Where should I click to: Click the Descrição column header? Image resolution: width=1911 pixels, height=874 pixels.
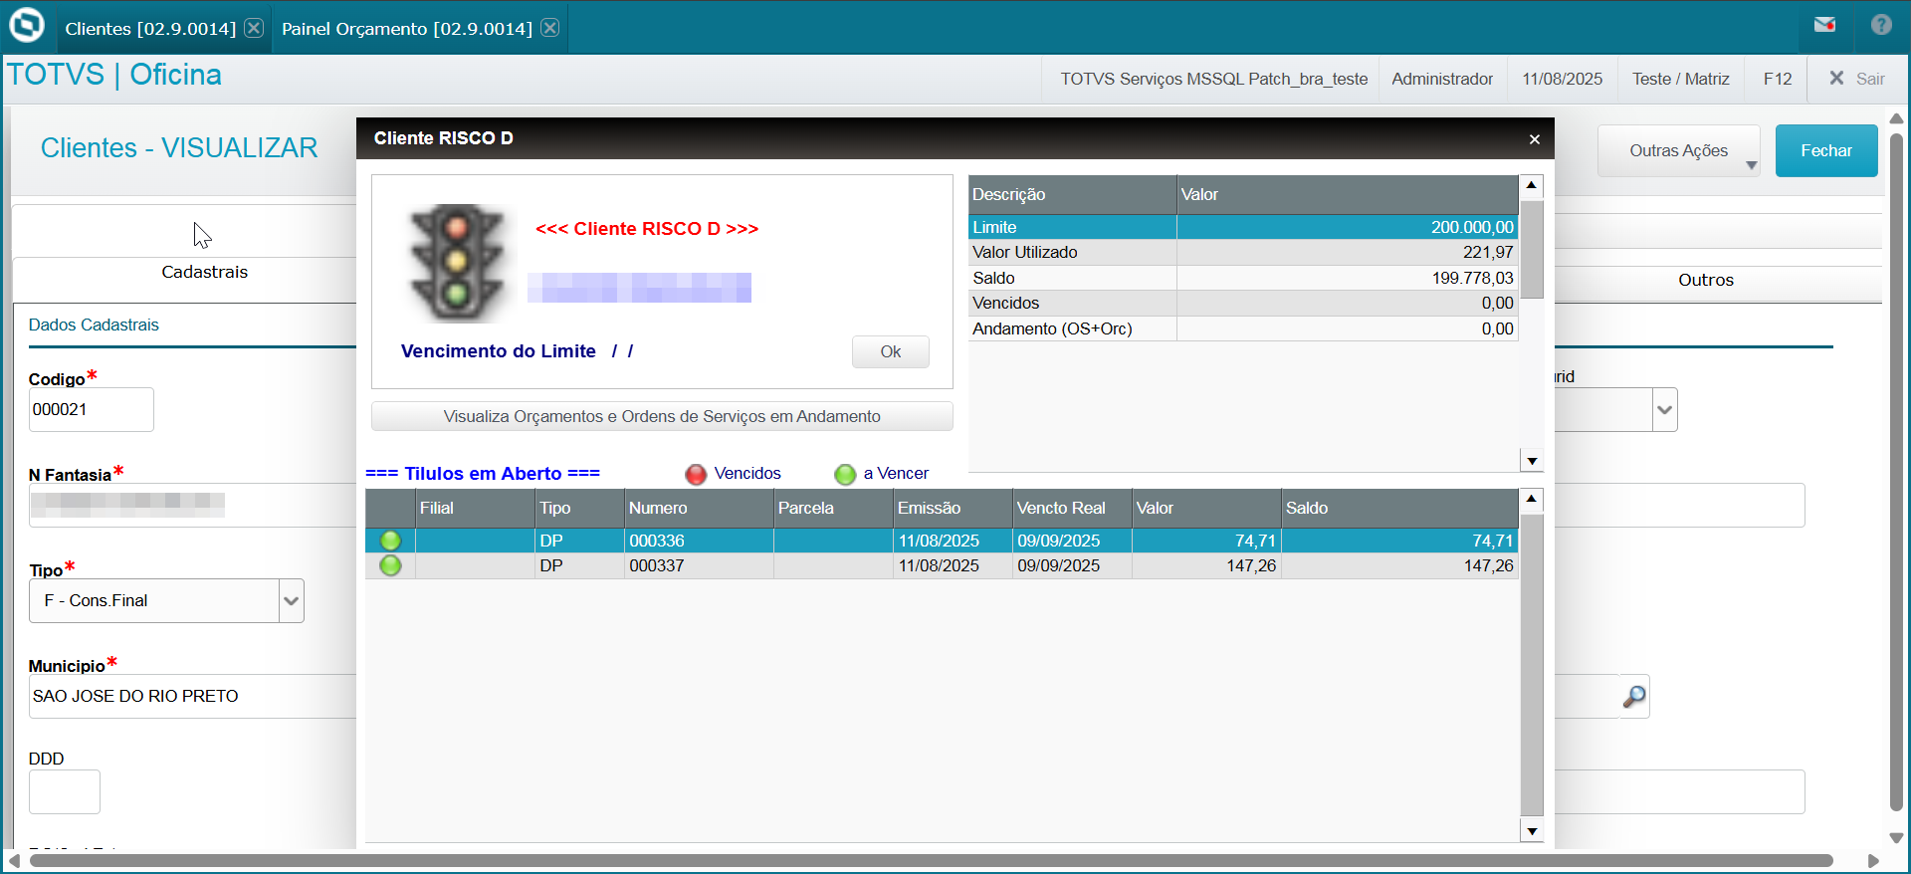coord(1072,195)
